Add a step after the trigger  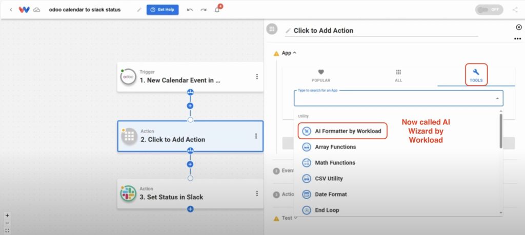(190, 105)
